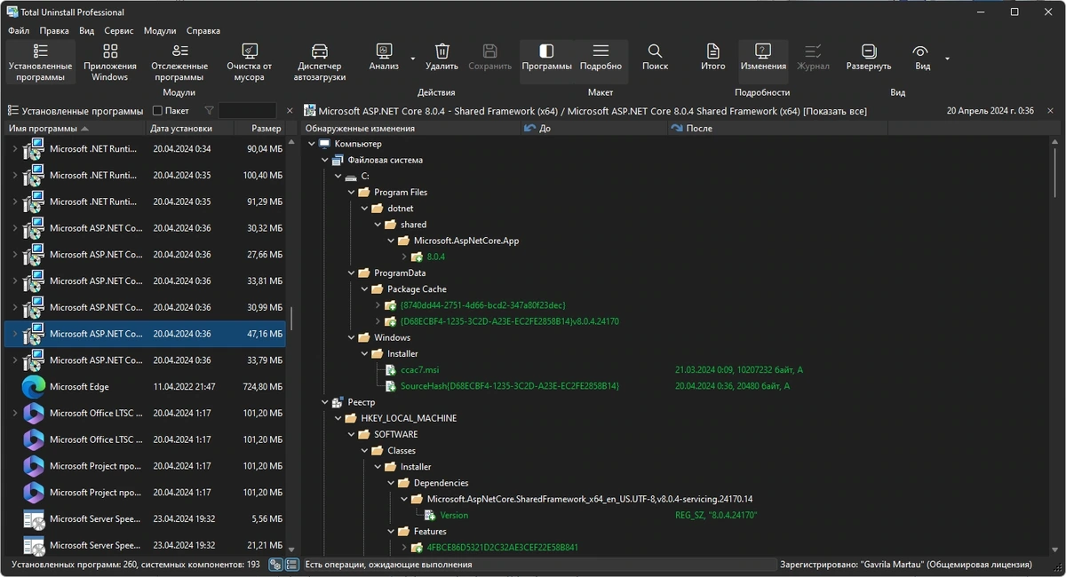Expand the 8.0.4 folder node
Screen dimensions: 1066x577
(x=404, y=257)
